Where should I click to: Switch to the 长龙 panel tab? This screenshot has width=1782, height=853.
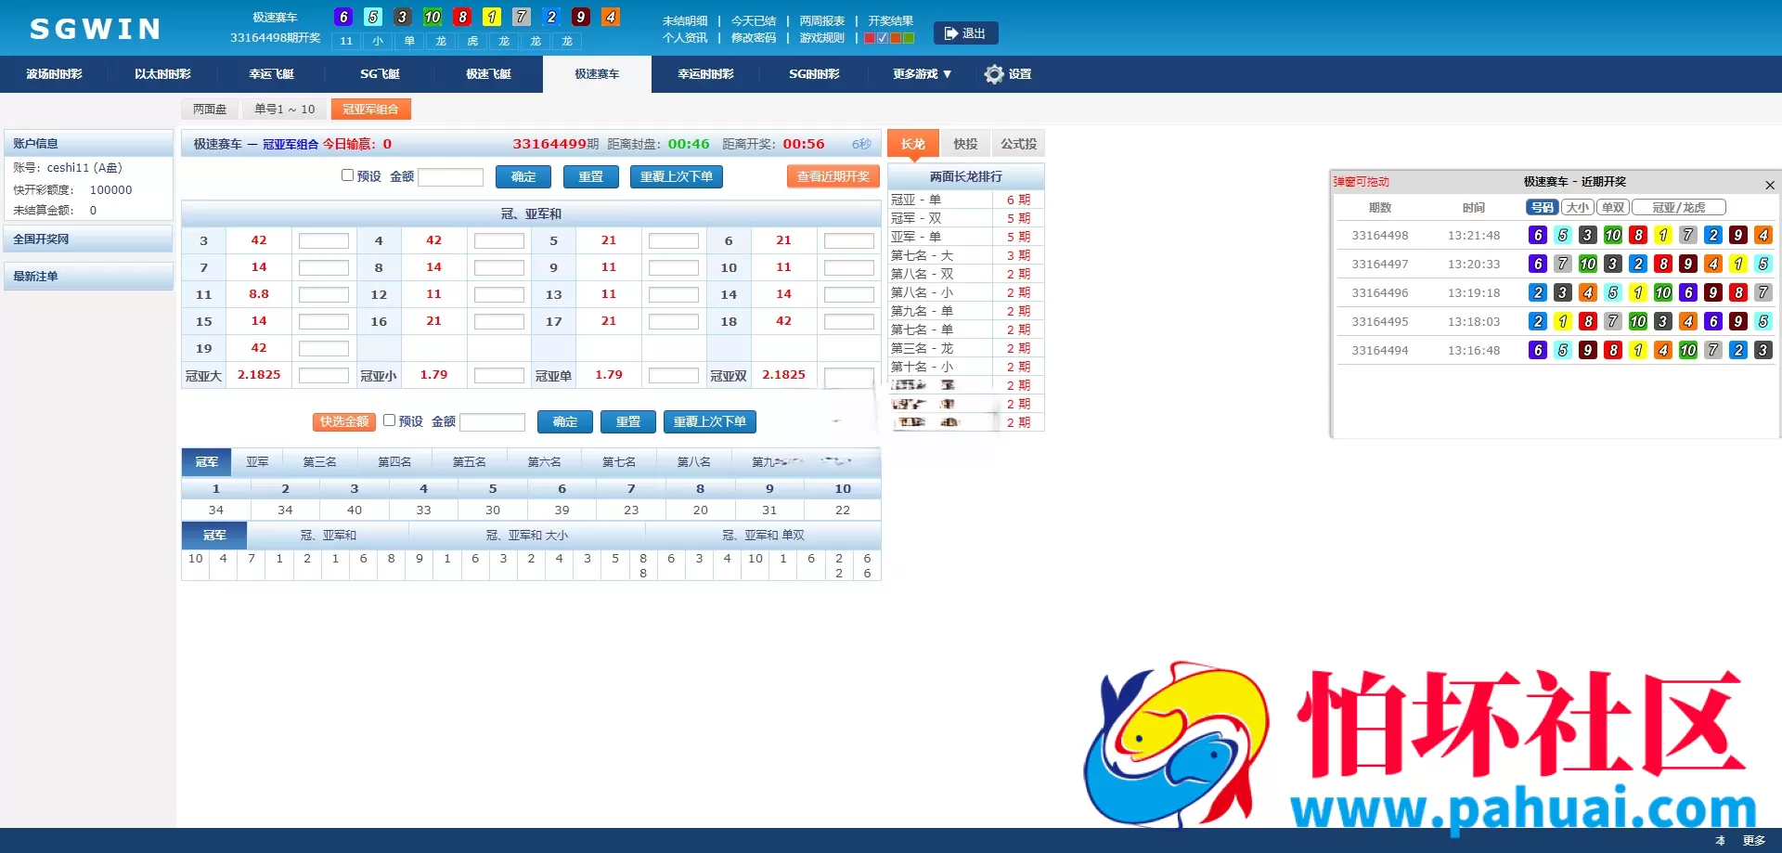pyautogui.click(x=913, y=144)
